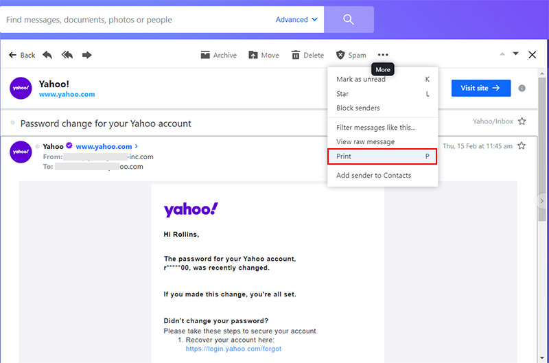Click the Yahoo/Inbox folder label
The width and height of the screenshot is (549, 363).
click(x=493, y=121)
